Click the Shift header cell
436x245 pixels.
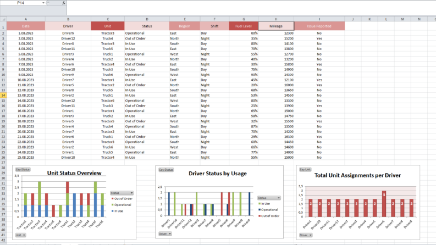point(214,26)
